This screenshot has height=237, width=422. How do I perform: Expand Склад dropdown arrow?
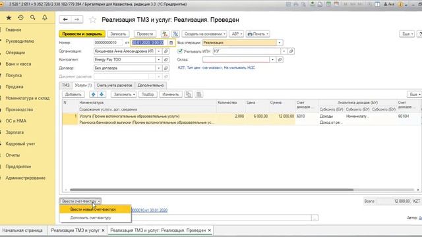click(x=272, y=60)
